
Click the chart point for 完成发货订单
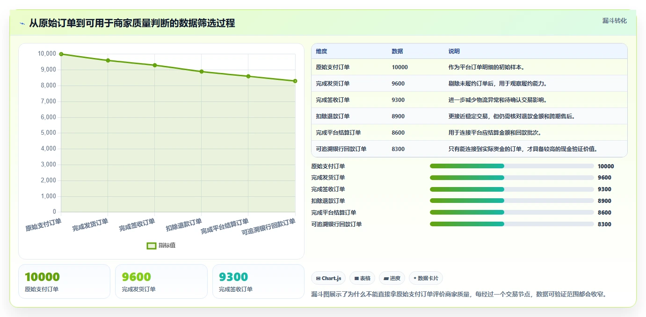[108, 60]
